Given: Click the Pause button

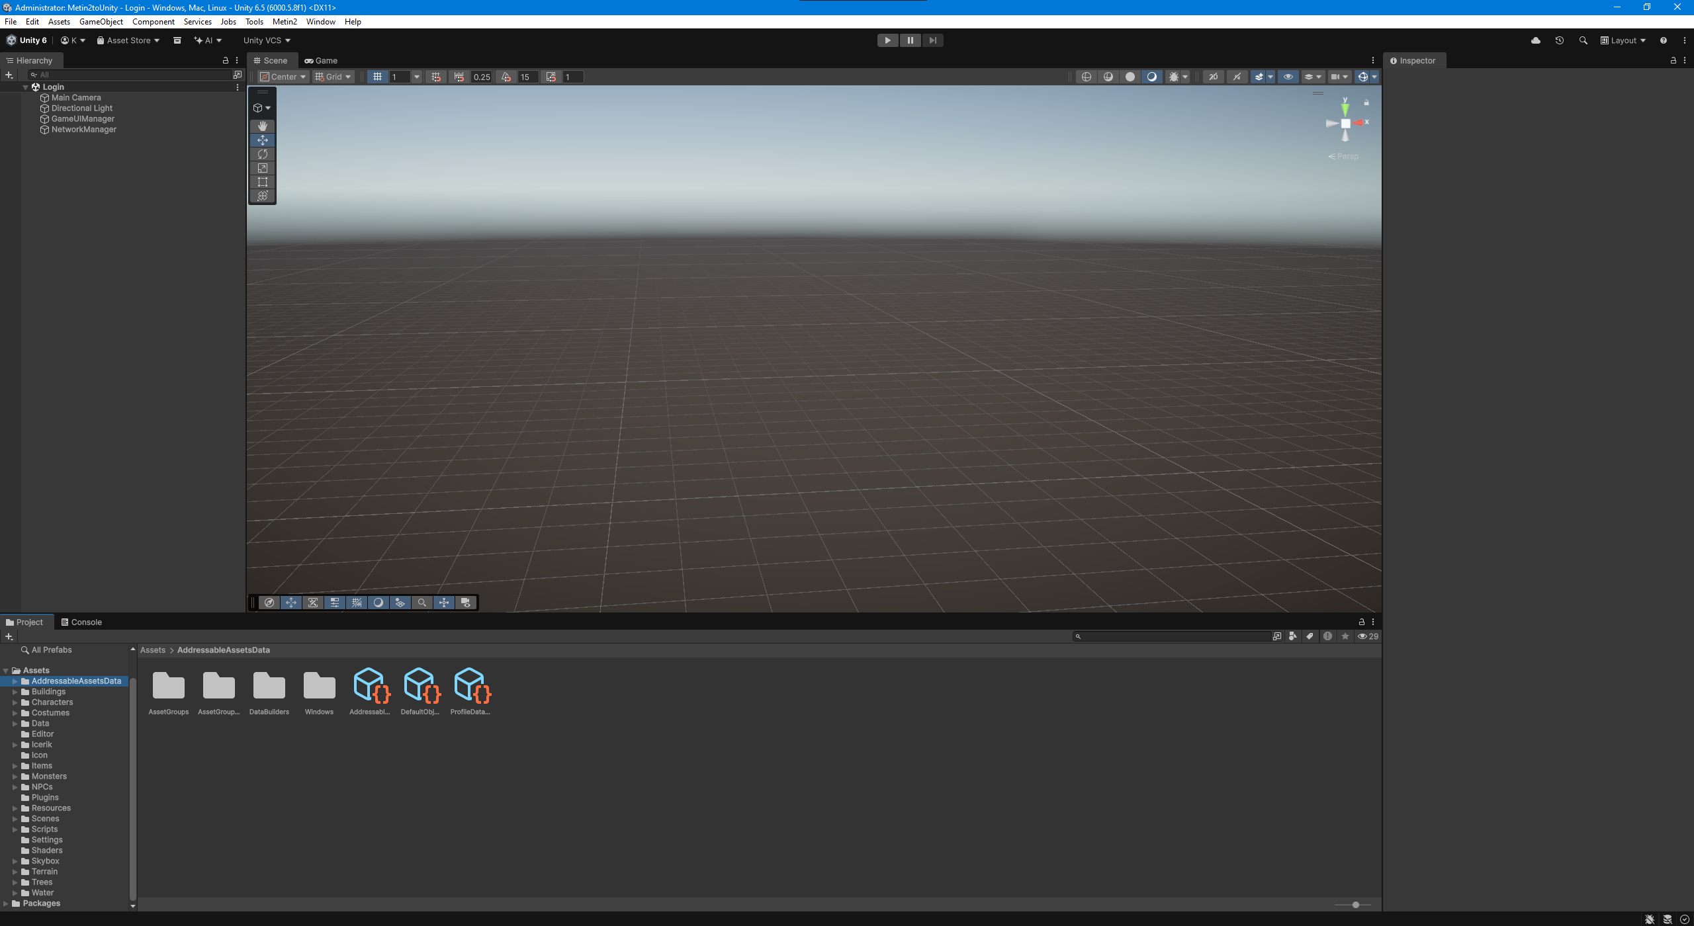Looking at the screenshot, I should click(x=910, y=40).
